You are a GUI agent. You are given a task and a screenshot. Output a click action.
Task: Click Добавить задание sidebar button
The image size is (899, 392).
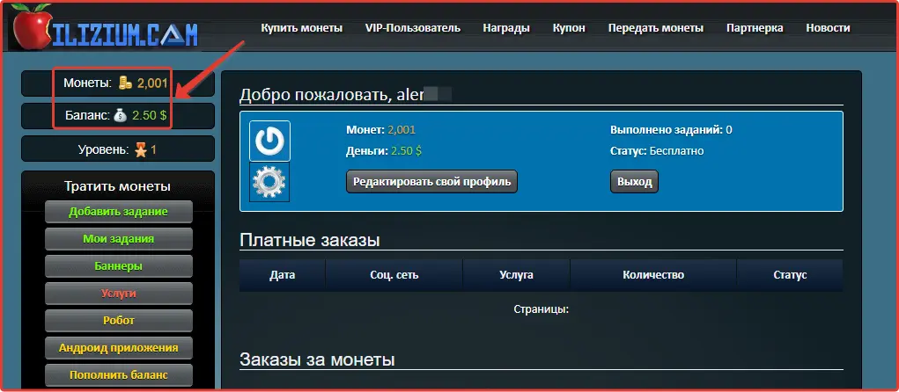coord(119,212)
